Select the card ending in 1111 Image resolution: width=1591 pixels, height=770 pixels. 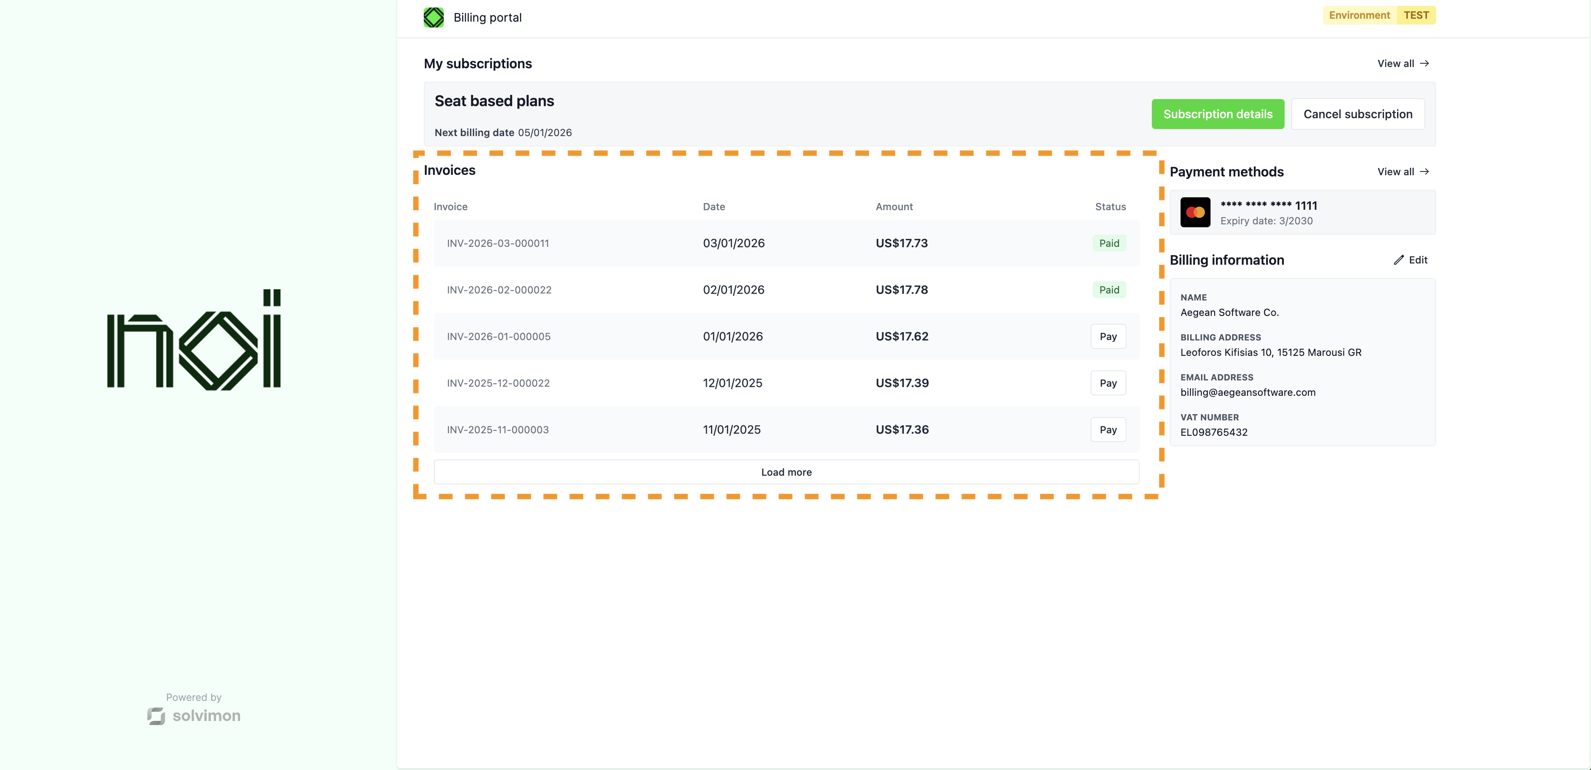click(1269, 206)
